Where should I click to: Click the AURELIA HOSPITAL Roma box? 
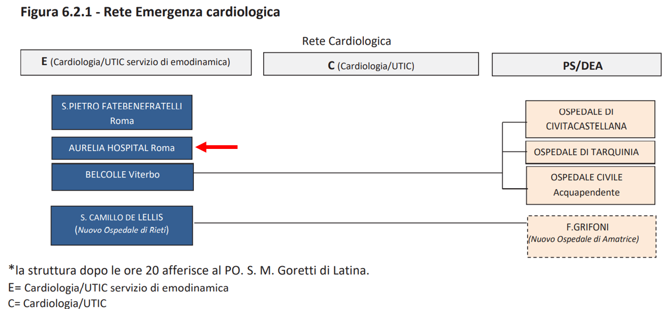pyautogui.click(x=122, y=148)
